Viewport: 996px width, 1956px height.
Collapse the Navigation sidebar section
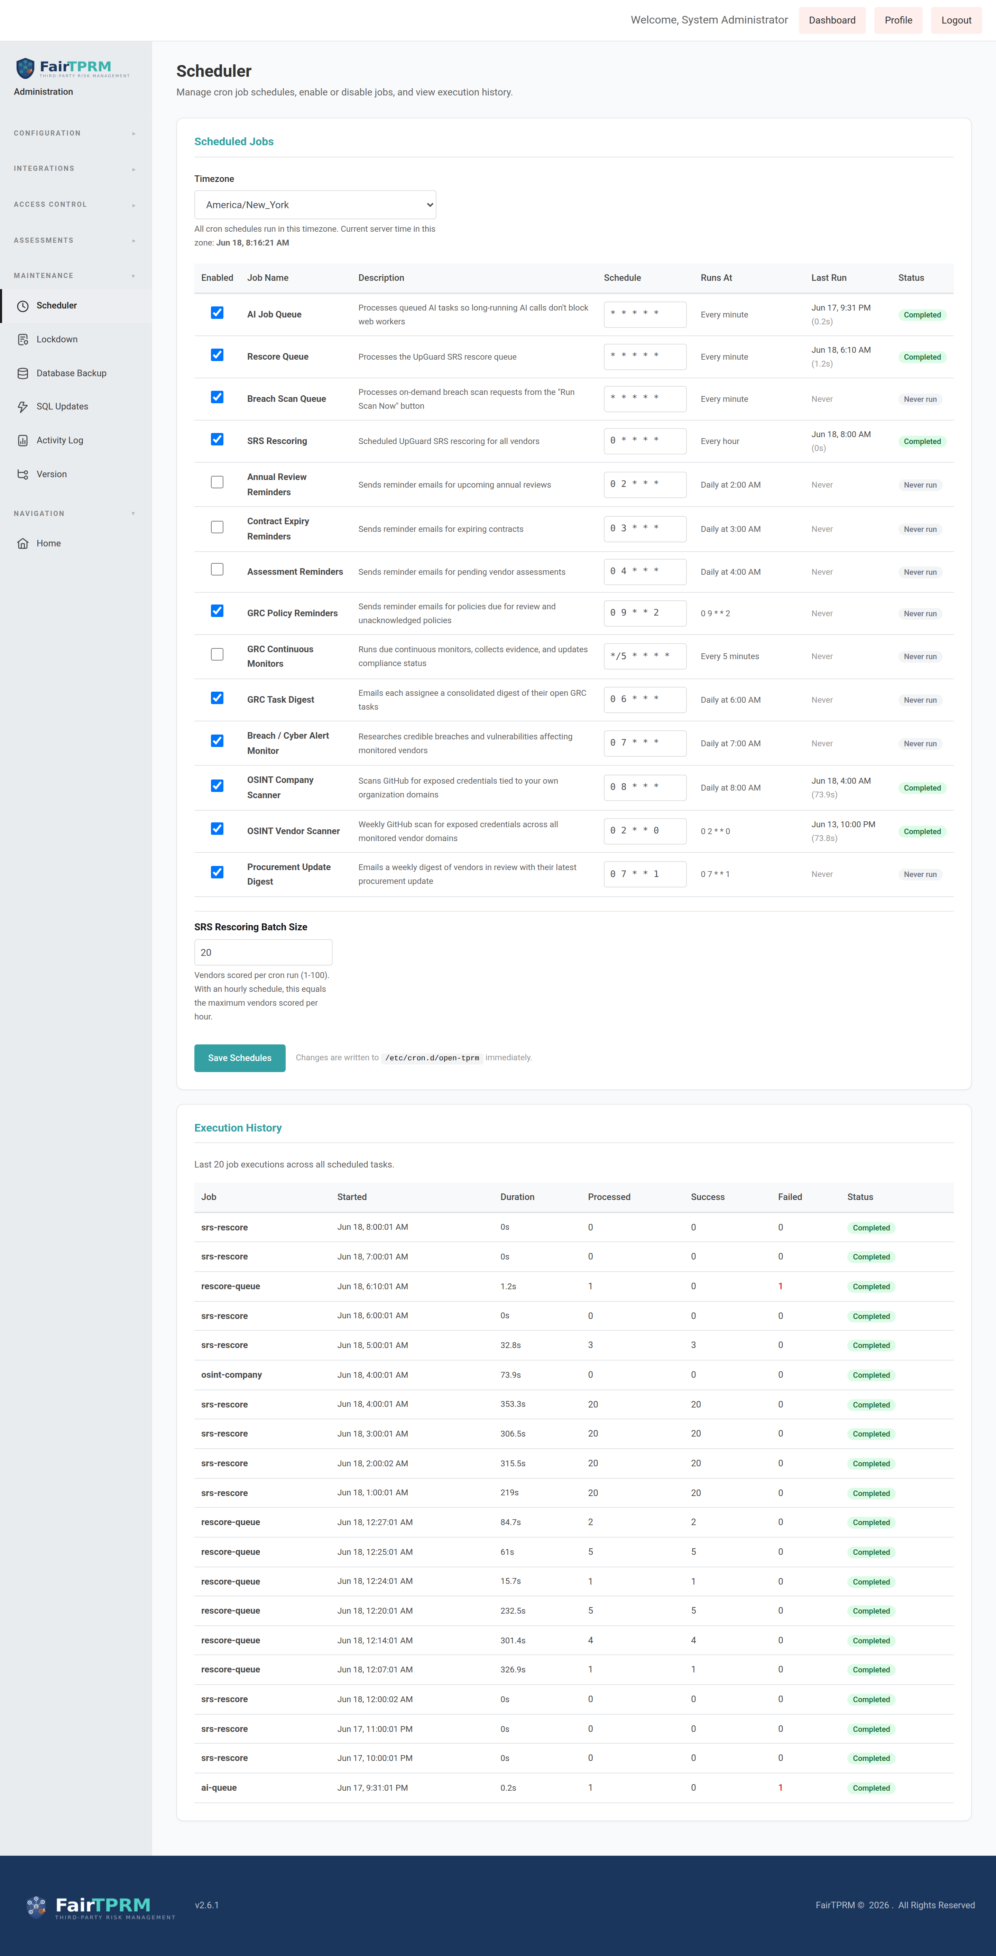pyautogui.click(x=75, y=514)
